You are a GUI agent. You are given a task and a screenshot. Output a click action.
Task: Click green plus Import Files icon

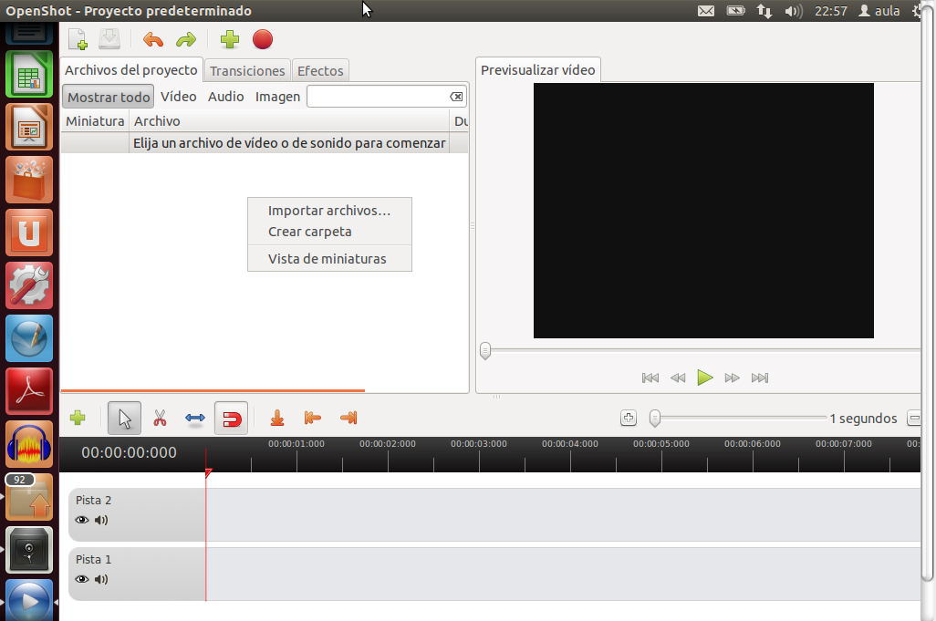230,39
